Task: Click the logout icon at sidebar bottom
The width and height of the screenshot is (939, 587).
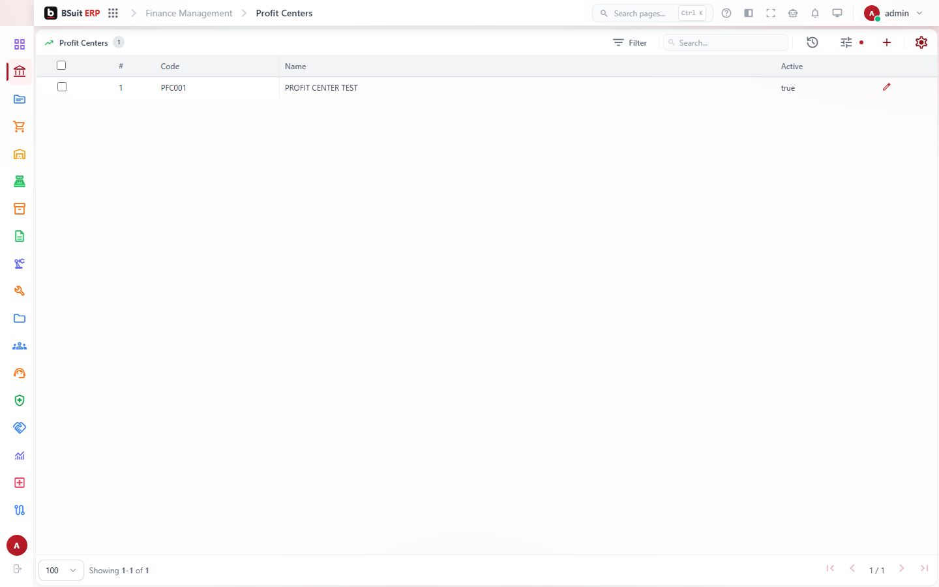Action: coord(18,569)
